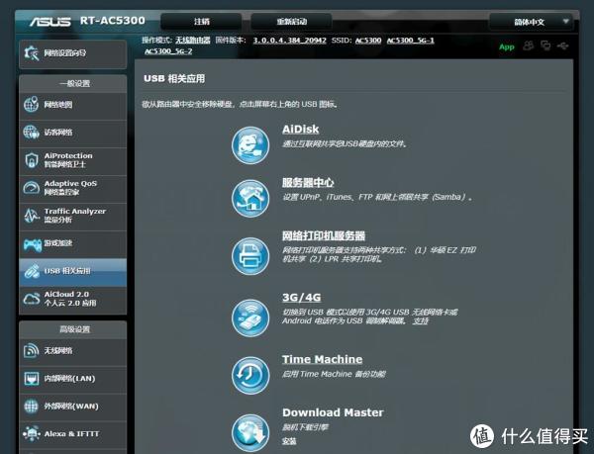Select Traffic Analyzer menu entry
This screenshot has width=594, height=454.
pos(72,216)
